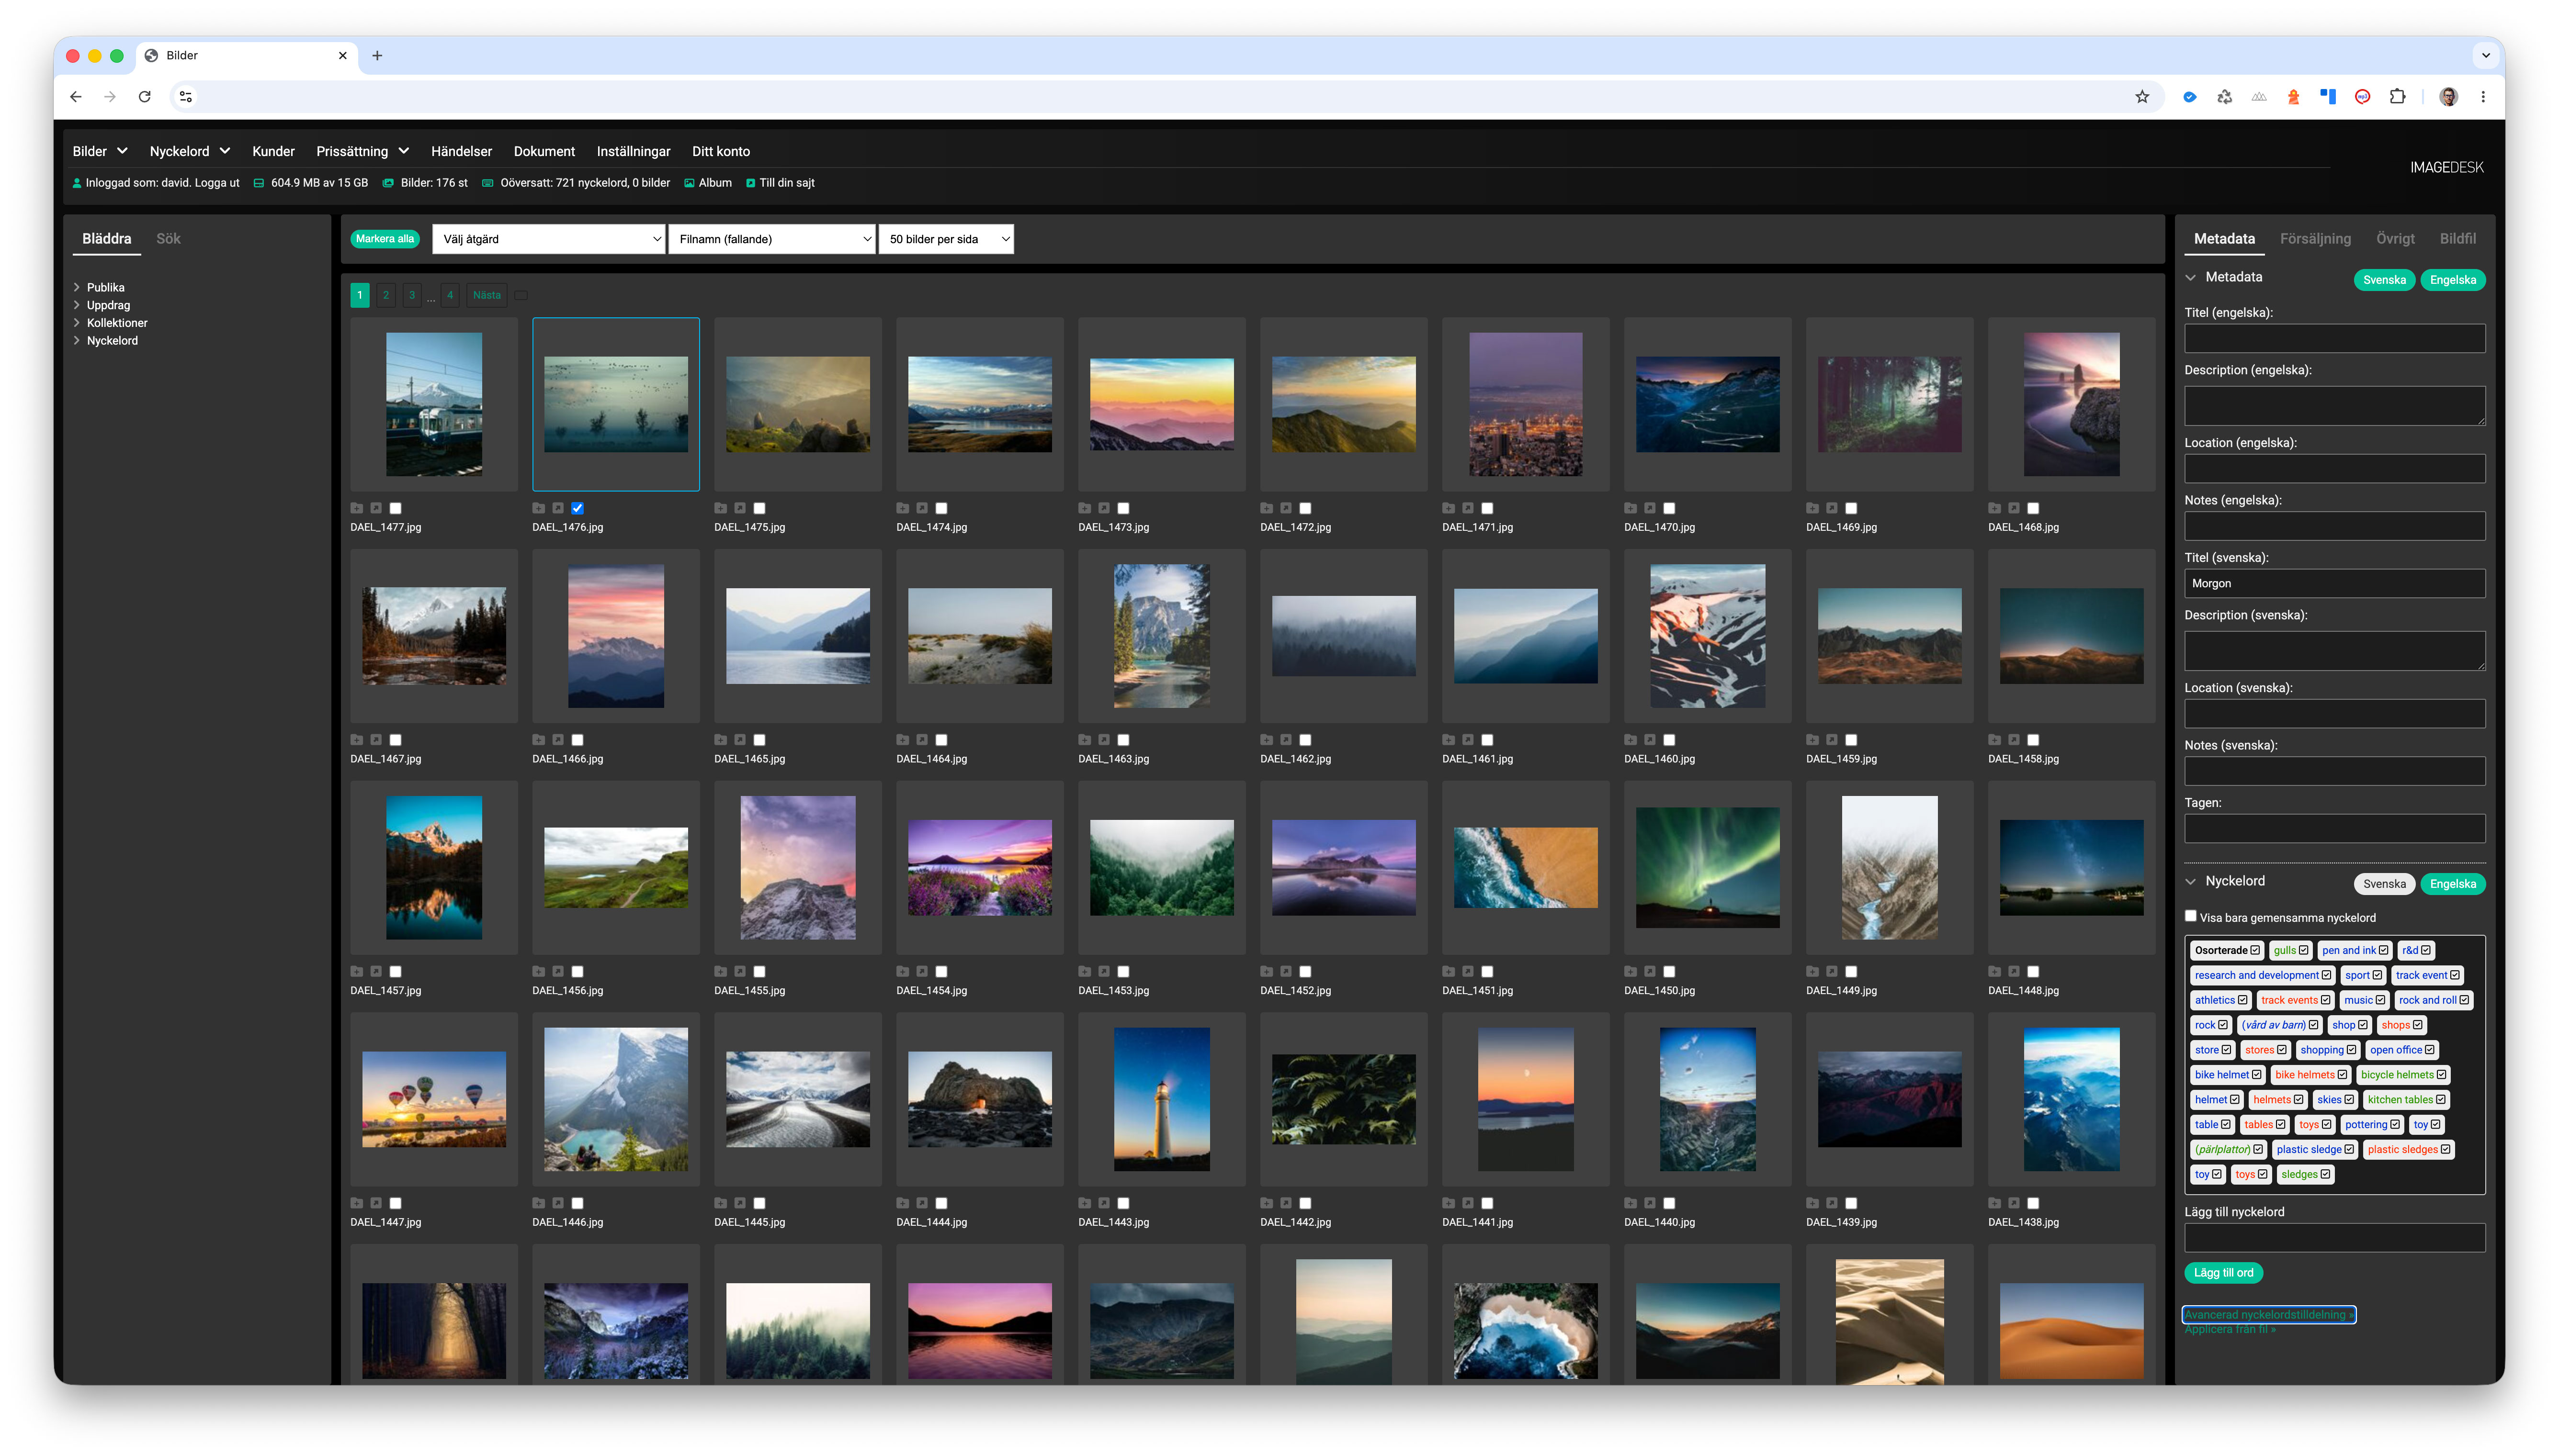Open the Händelser menu item
The width and height of the screenshot is (2559, 1456).
coord(461,151)
